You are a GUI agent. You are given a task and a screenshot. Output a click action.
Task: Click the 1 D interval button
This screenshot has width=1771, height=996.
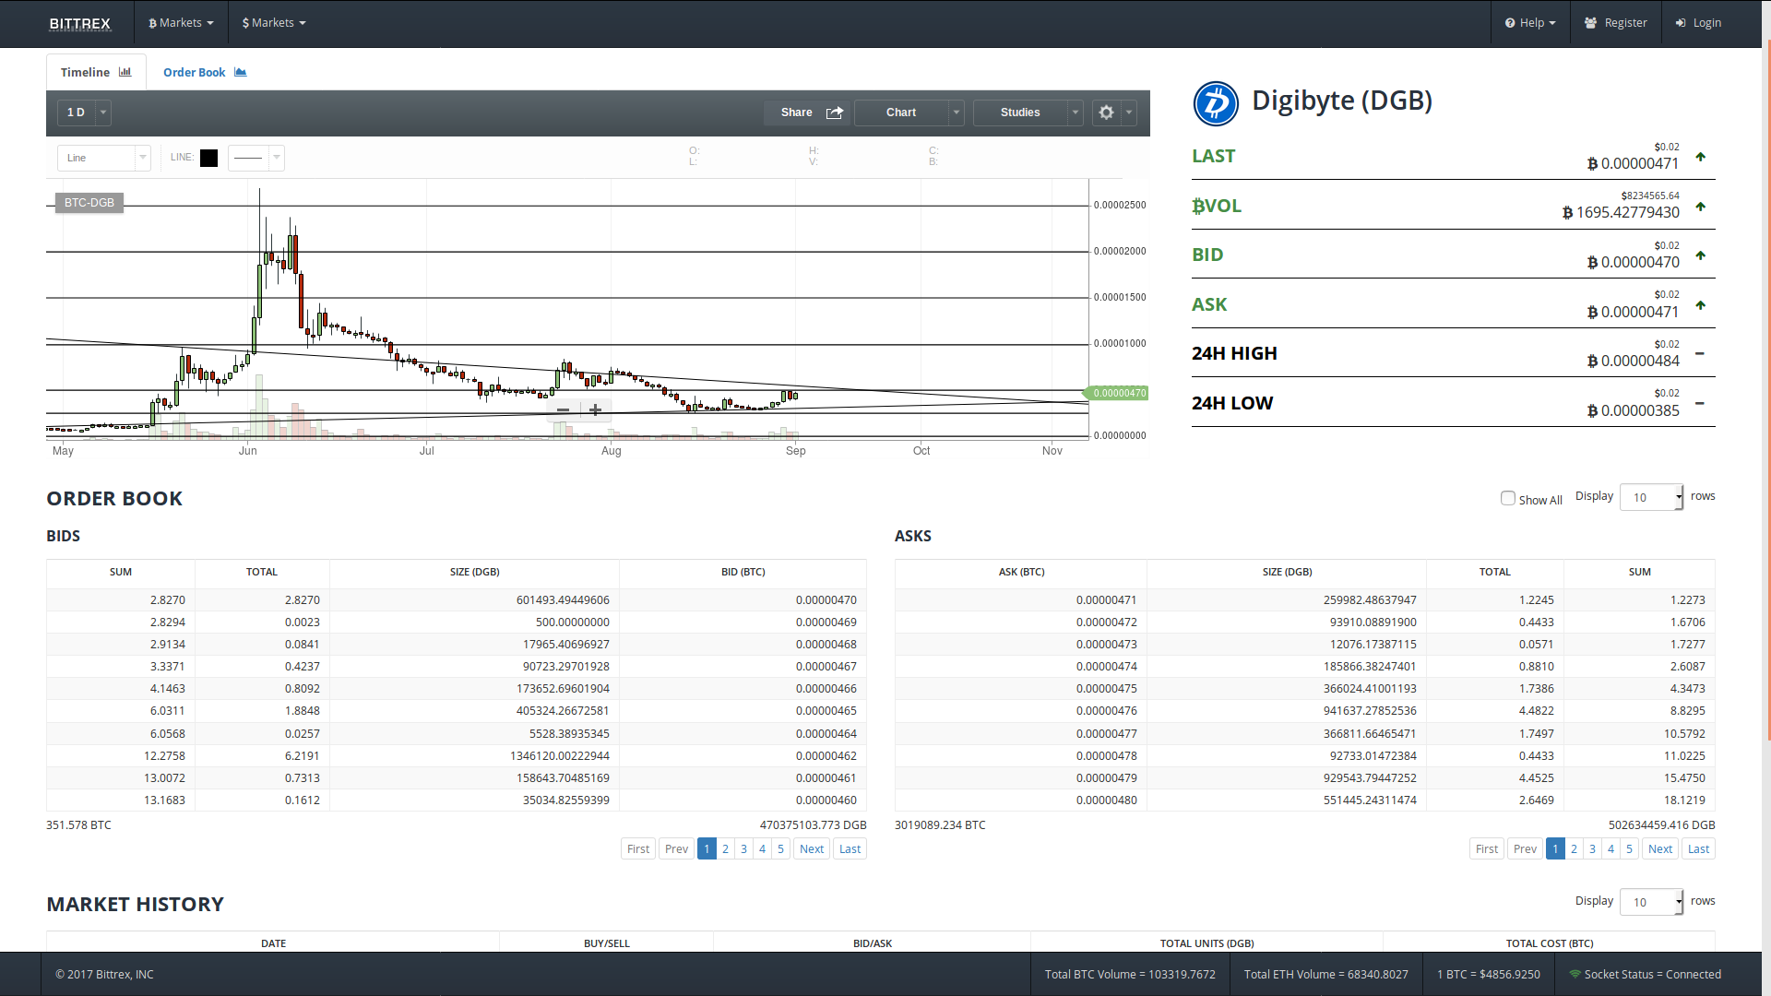point(76,113)
